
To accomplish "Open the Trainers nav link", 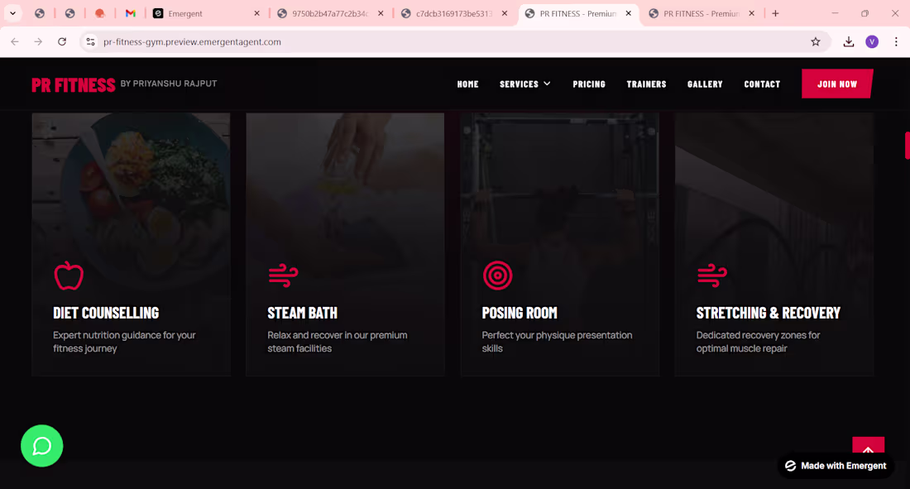I will 647,84.
